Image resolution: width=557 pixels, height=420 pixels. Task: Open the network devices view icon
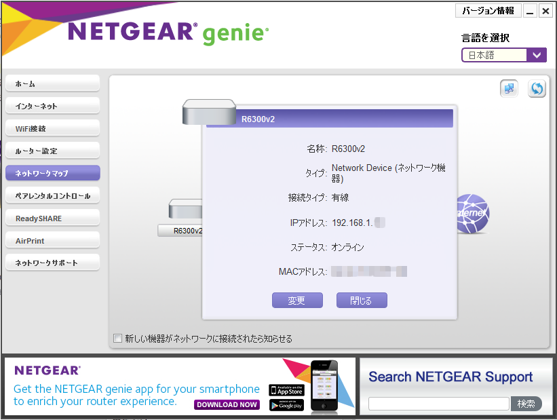(509, 88)
